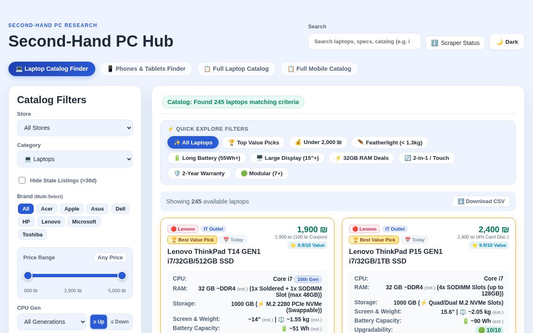Switch to the Full Laptop Catalog tab
This screenshot has height=333, width=533.
tap(236, 69)
